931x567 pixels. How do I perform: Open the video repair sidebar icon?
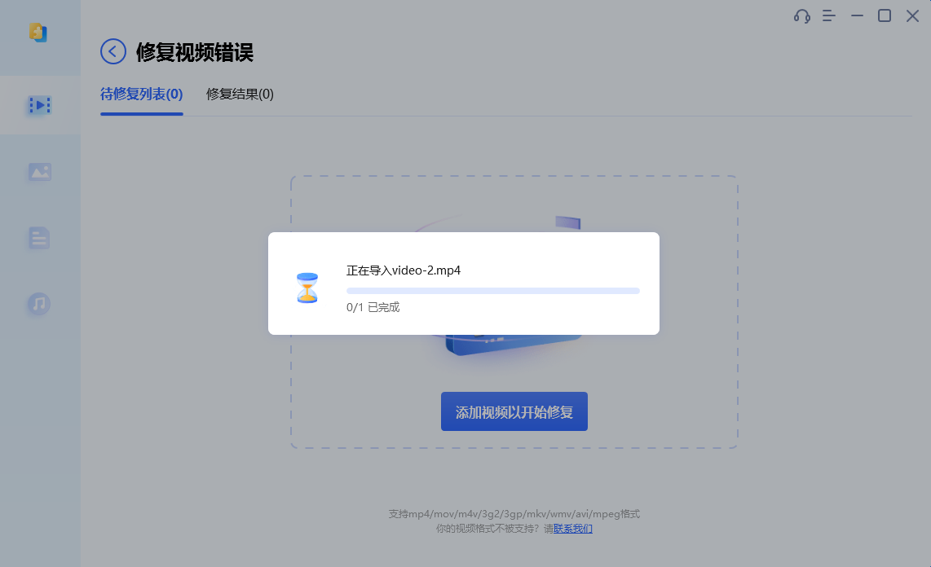40,105
